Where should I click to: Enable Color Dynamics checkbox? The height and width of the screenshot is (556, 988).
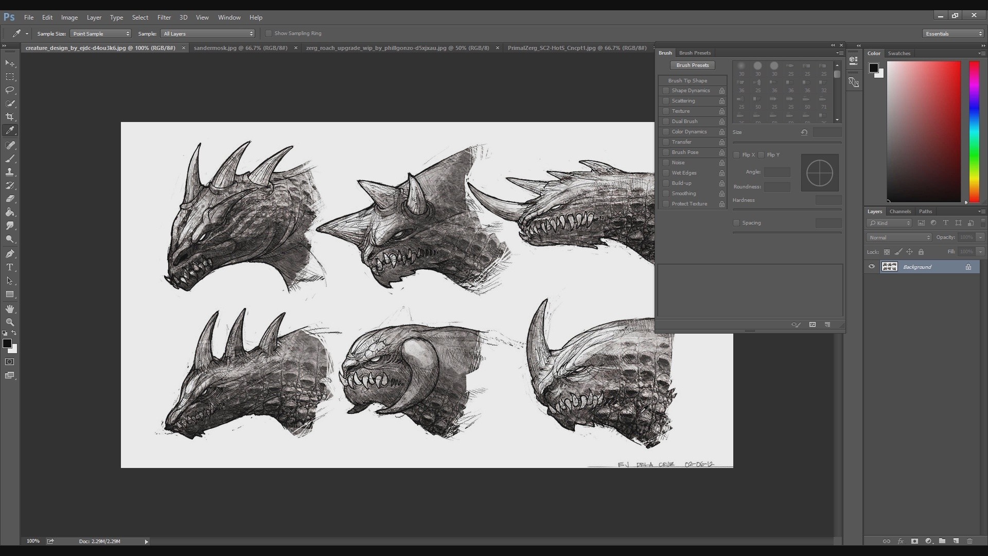tap(666, 132)
